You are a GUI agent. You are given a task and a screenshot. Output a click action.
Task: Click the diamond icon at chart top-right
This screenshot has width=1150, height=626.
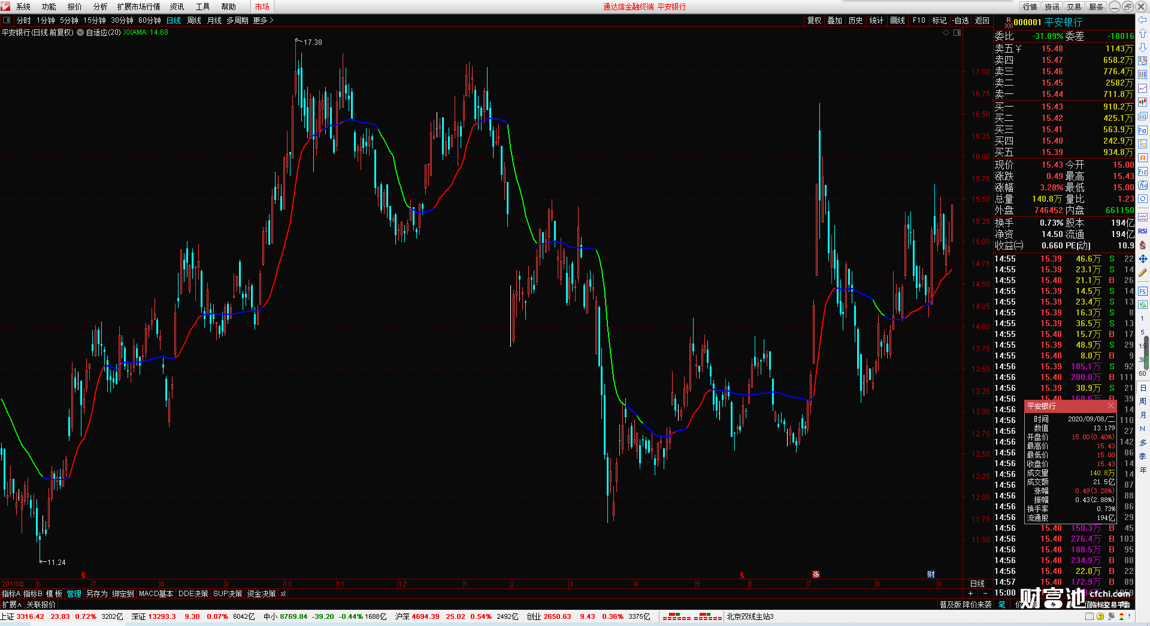[946, 32]
